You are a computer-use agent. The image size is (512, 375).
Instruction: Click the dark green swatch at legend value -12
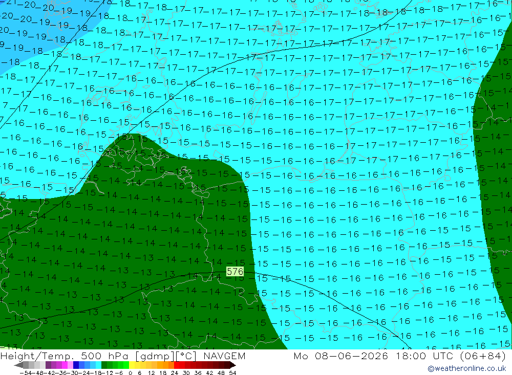(x=104, y=365)
